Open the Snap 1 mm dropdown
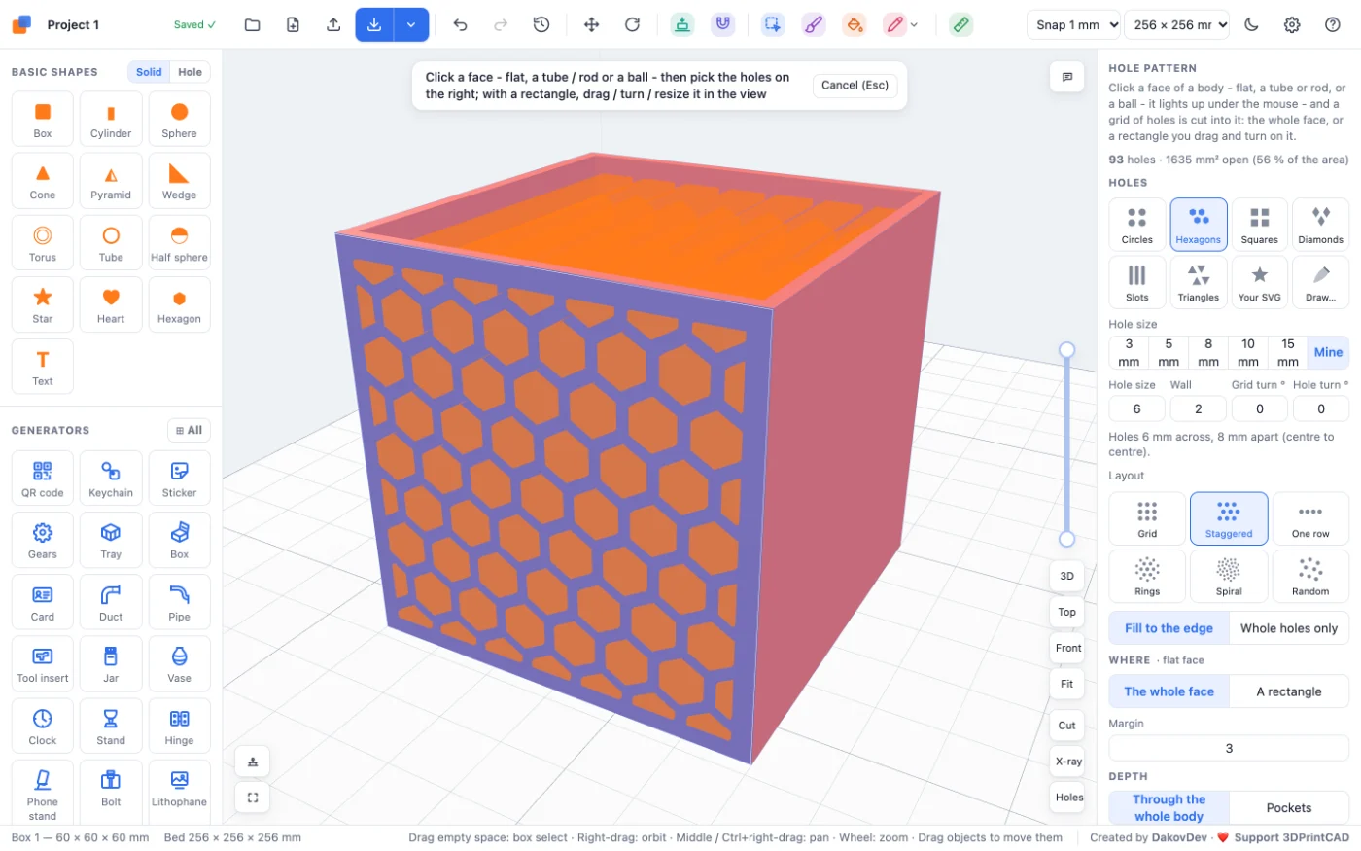1361x851 pixels. pyautogui.click(x=1073, y=25)
